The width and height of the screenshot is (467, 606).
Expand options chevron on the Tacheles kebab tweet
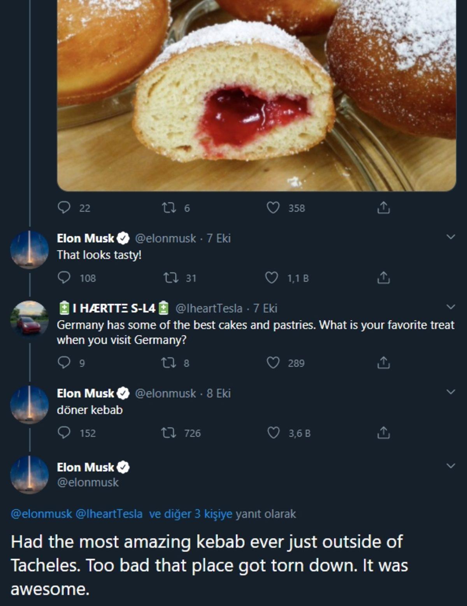tap(451, 466)
